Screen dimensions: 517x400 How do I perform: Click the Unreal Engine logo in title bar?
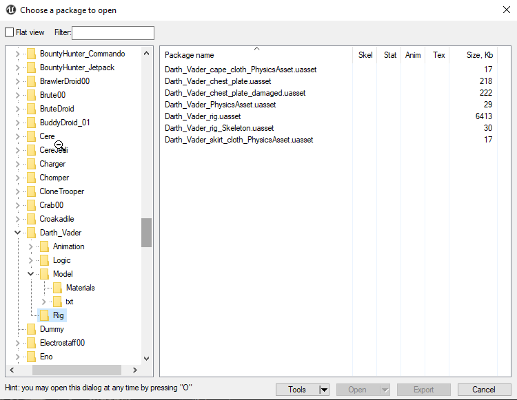tap(10, 10)
